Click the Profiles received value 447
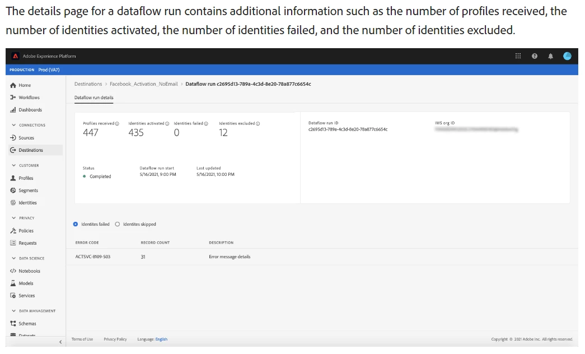Screen dimensions: 585x354 pos(91,133)
